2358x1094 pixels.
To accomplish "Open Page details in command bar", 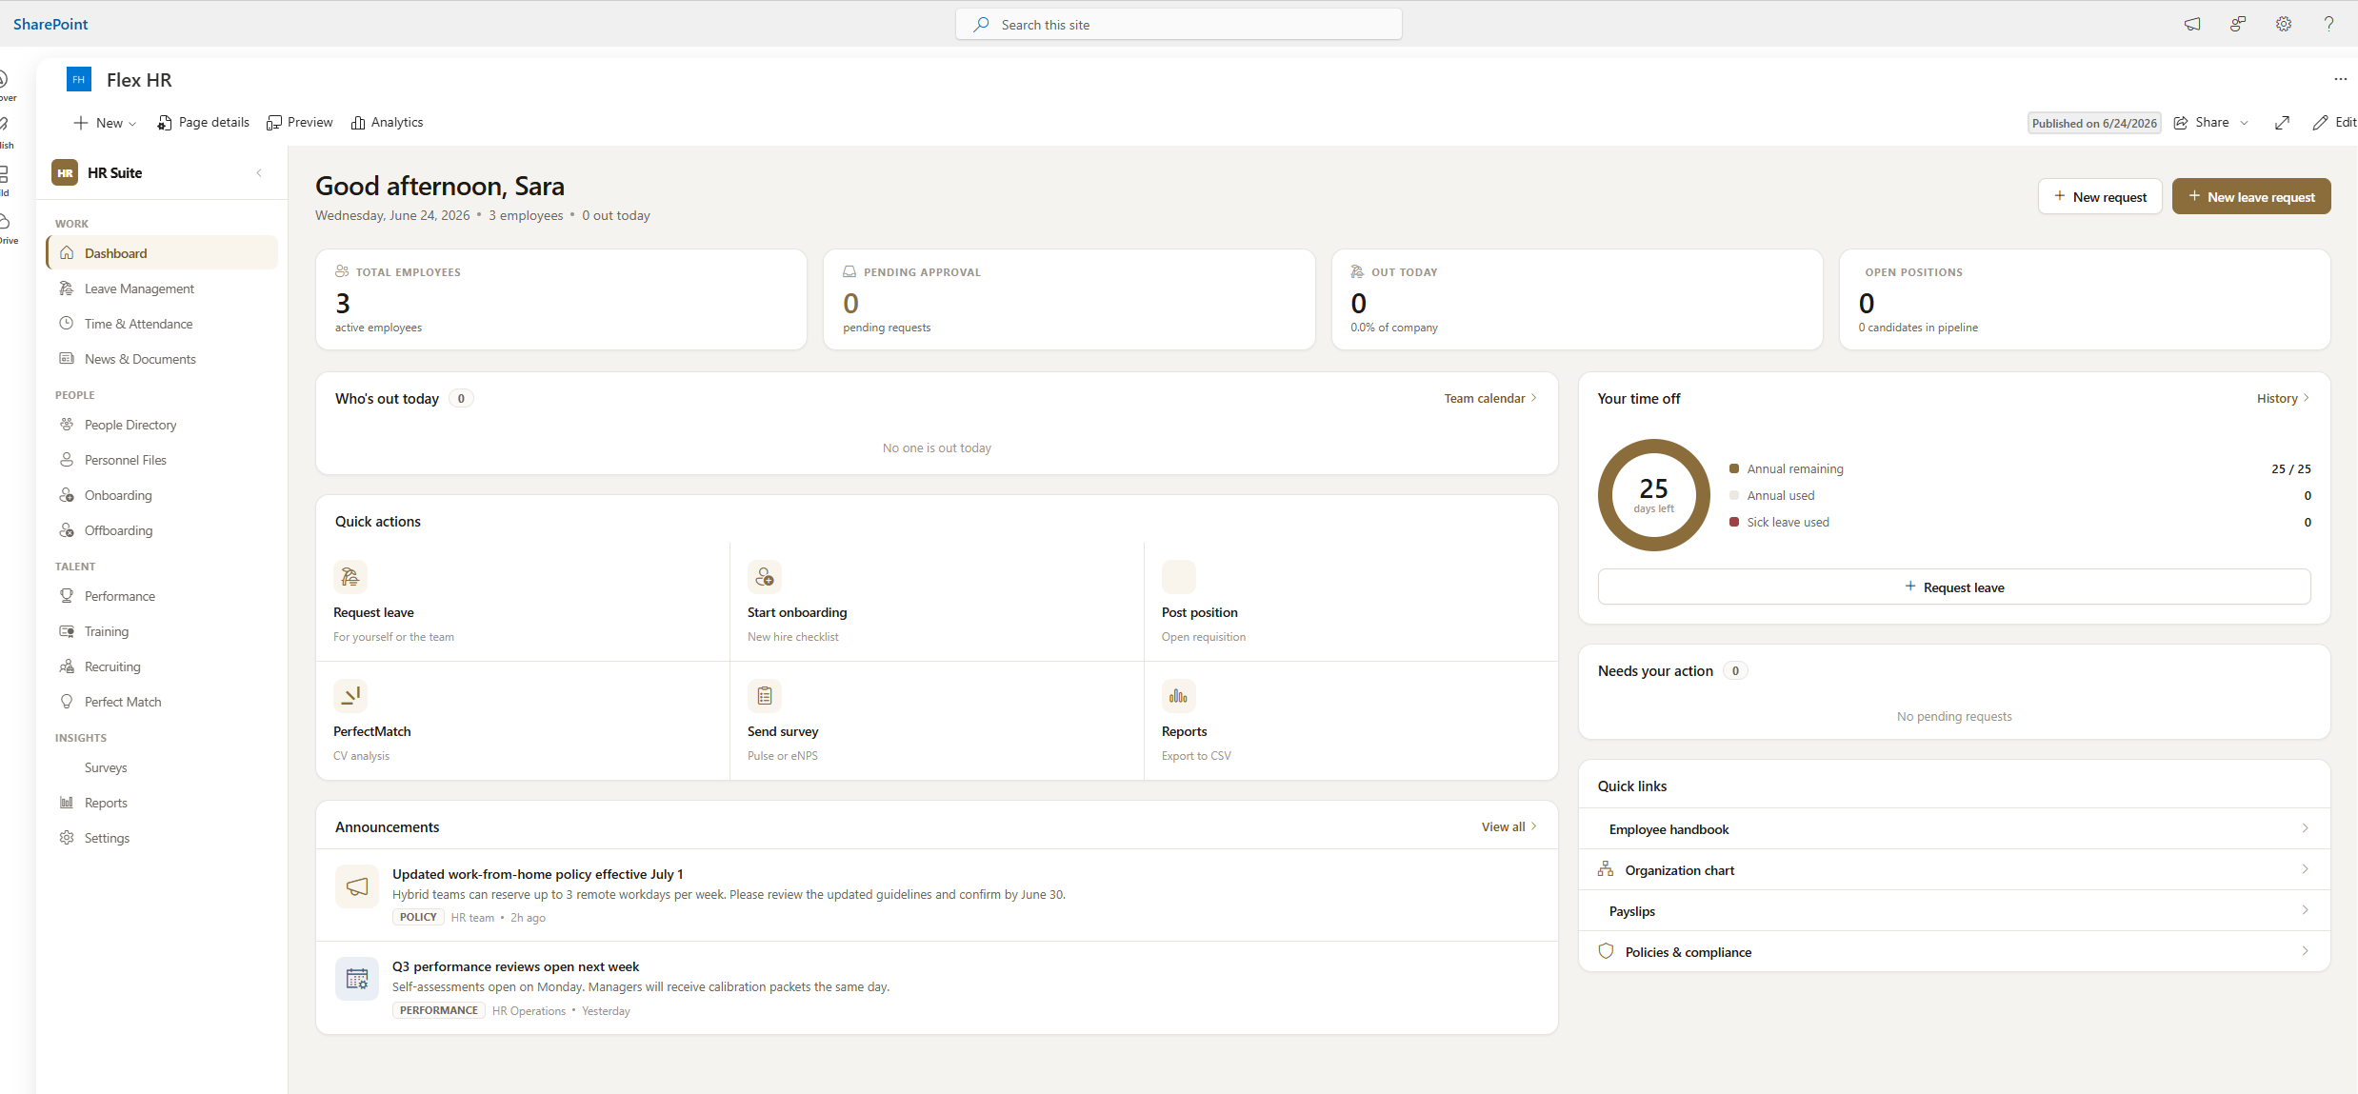I will tap(203, 123).
